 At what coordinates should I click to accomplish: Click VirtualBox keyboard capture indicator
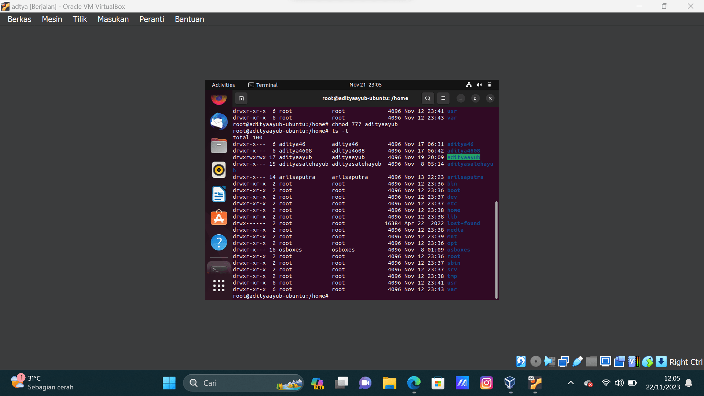pyautogui.click(x=661, y=362)
